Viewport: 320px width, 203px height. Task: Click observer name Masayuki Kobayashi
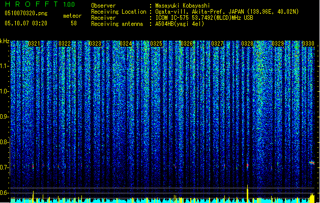tap(182, 6)
